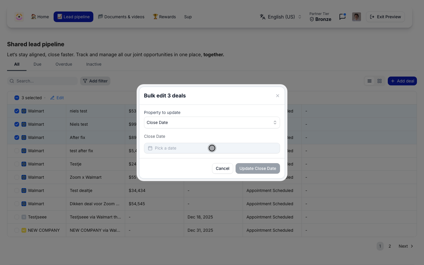Click the search magnifier icon

point(12,81)
